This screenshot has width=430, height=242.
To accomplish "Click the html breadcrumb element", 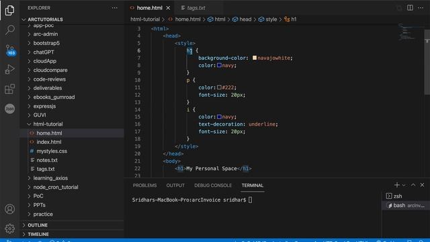I will point(216,19).
